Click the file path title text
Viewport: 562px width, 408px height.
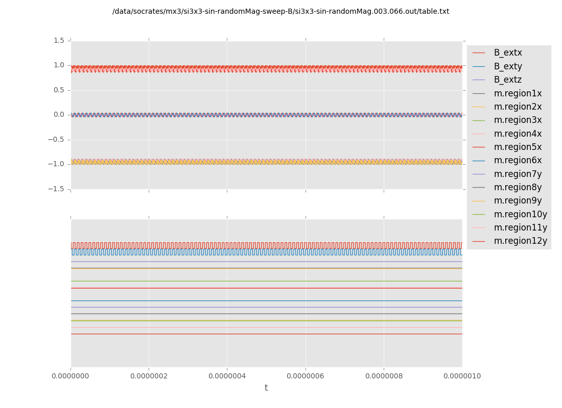[x=280, y=11]
